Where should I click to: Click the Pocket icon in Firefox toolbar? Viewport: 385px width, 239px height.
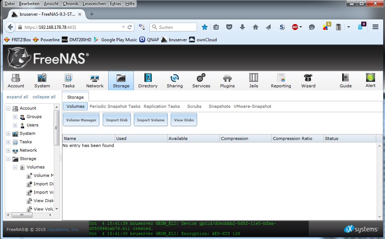pos(229,27)
